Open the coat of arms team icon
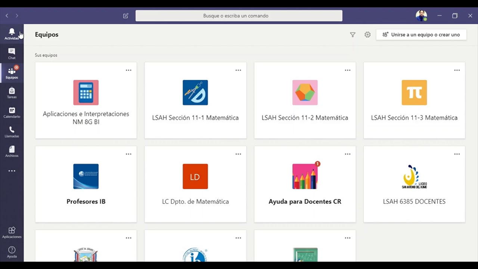This screenshot has height=269, width=478. 86,254
